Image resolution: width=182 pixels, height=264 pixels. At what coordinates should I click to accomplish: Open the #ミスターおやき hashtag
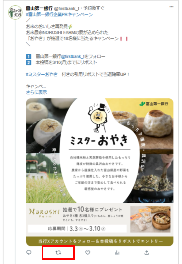[42, 74]
